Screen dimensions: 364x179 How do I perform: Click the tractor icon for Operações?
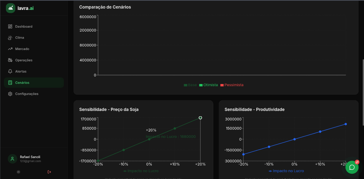[x=10, y=60]
